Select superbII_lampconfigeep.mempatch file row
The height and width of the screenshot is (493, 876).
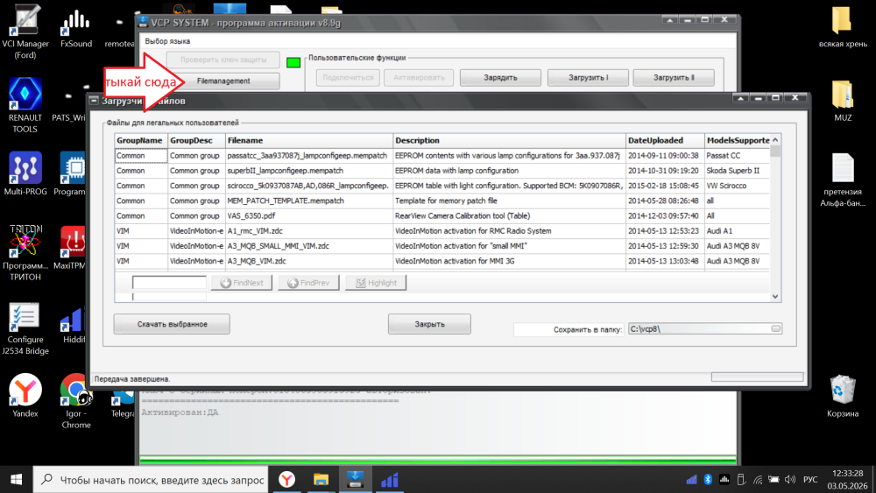[x=442, y=171]
